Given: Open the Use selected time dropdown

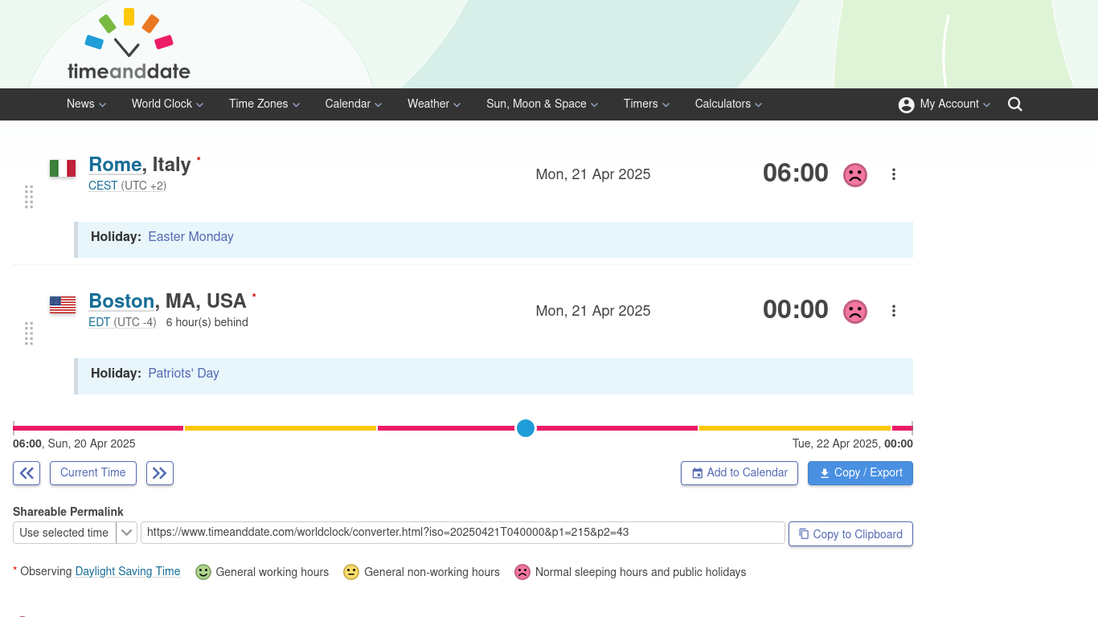Looking at the screenshot, I should point(76,533).
